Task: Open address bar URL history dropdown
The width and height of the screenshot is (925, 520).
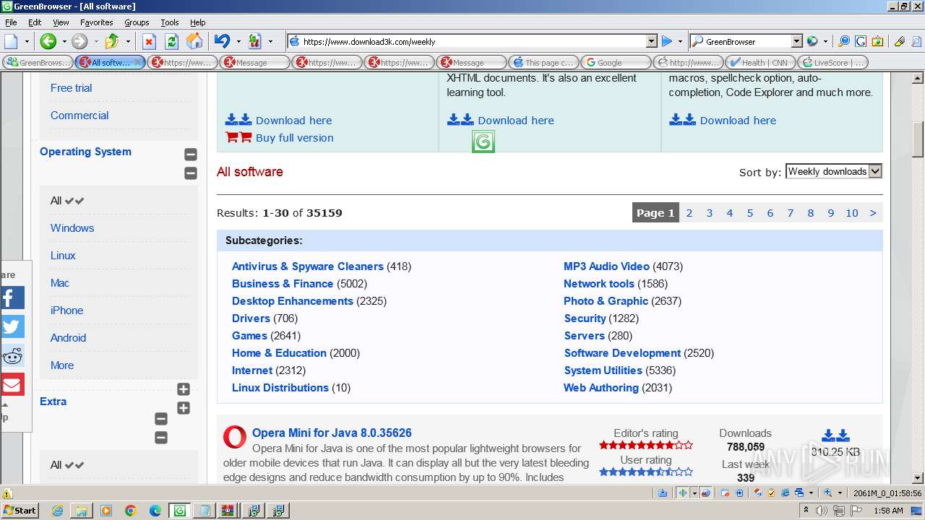Action: 651,41
